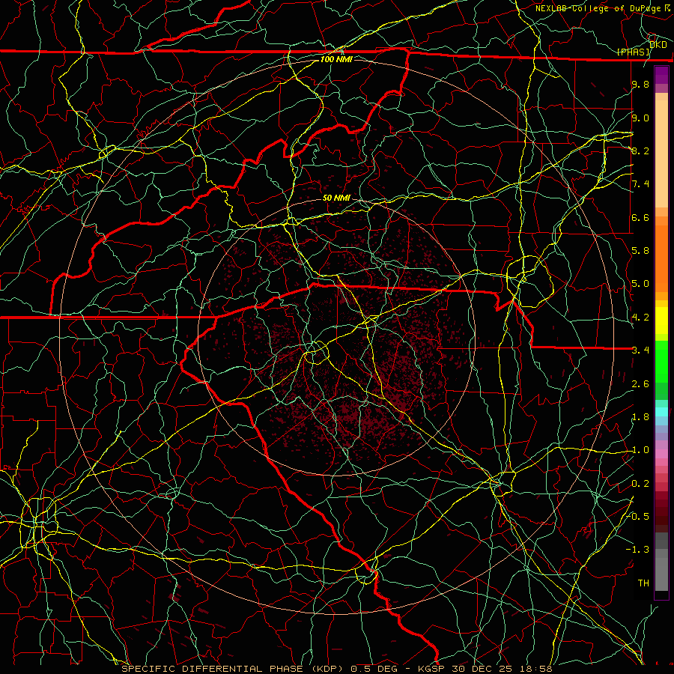Click the -1.3 scale value
The width and height of the screenshot is (674, 674).
tap(637, 550)
